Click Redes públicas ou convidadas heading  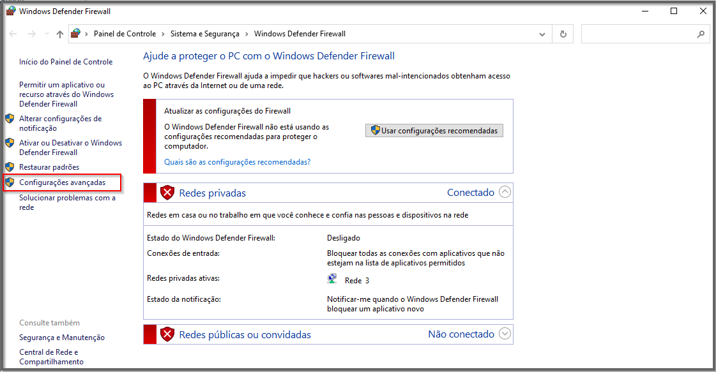pos(245,334)
